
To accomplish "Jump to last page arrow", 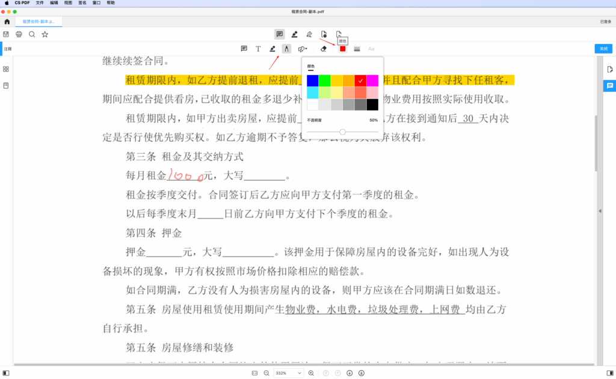I will (362, 373).
